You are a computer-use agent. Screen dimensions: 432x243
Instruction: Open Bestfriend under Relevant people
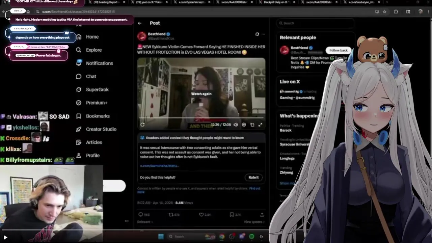299,48
